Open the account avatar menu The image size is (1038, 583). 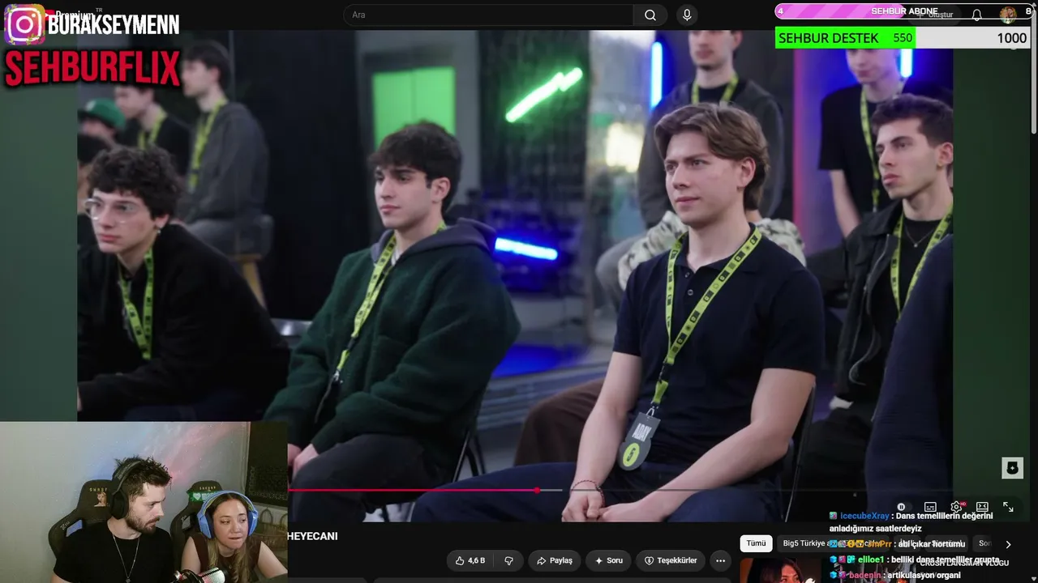point(1008,15)
